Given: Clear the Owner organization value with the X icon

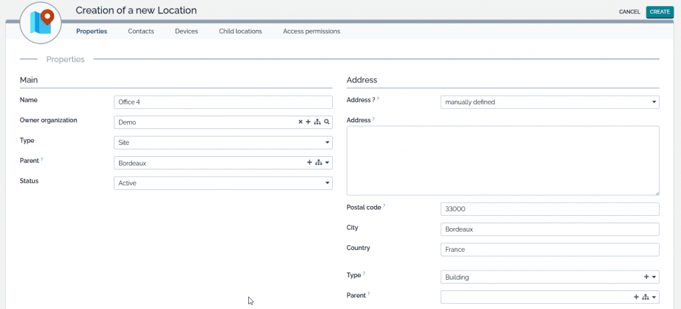Looking at the screenshot, I should tap(300, 122).
